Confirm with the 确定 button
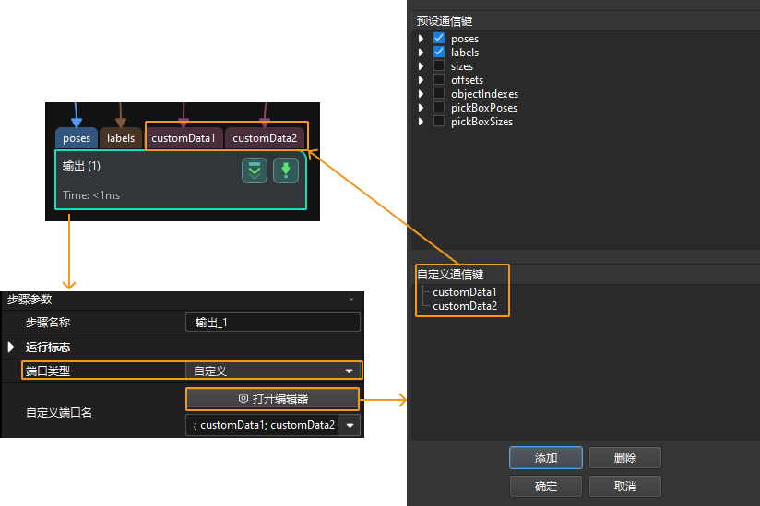This screenshot has height=506, width=760. 546,486
